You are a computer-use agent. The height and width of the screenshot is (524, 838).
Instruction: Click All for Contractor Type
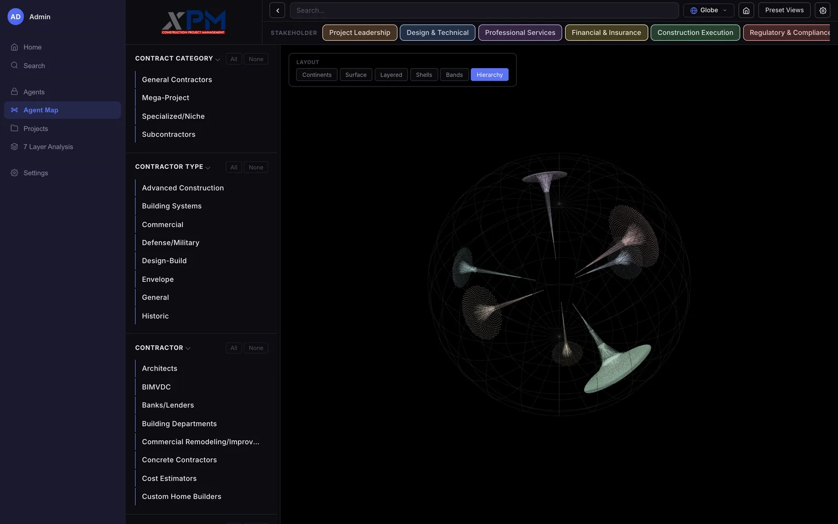coord(234,168)
